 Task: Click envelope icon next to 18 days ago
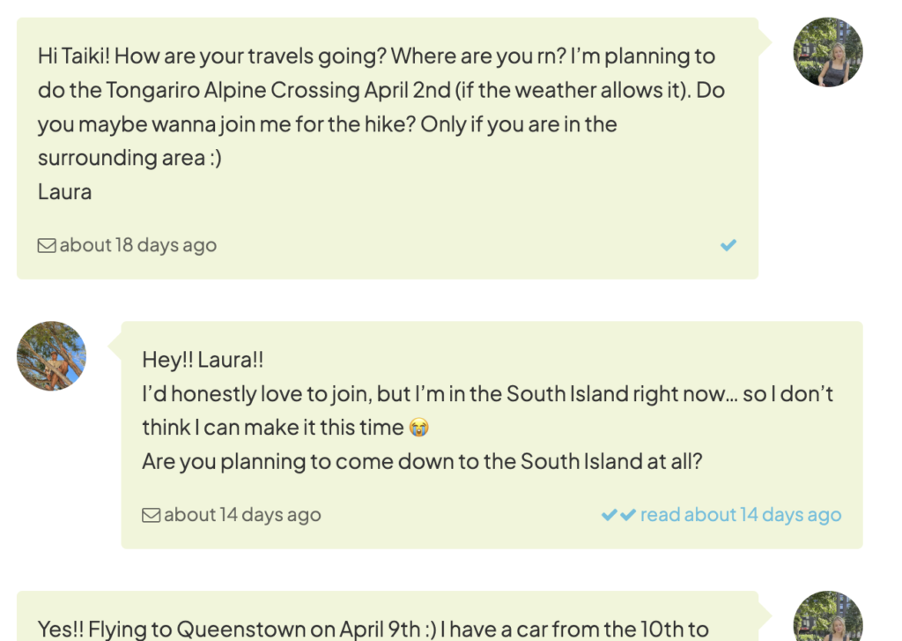point(47,246)
